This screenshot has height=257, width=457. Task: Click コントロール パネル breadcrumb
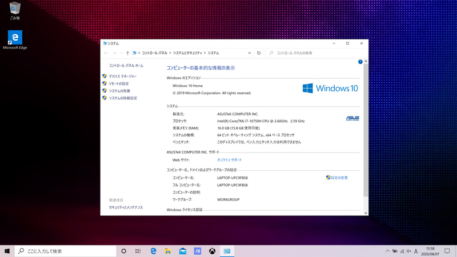(x=154, y=53)
